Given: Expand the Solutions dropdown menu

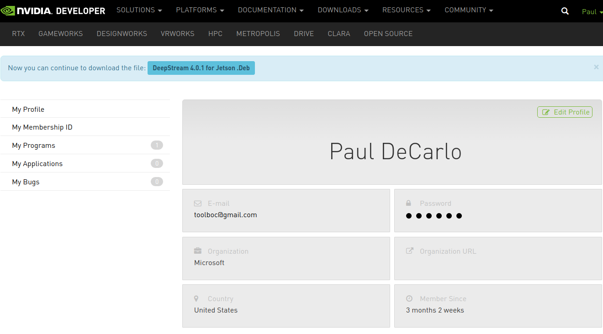Looking at the screenshot, I should (139, 10).
